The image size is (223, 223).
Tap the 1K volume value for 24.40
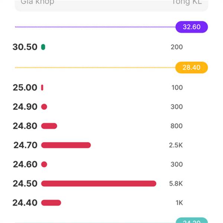[179, 203]
